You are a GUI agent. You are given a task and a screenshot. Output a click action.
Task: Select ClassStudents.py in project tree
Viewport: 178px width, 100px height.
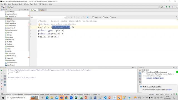click(12, 30)
